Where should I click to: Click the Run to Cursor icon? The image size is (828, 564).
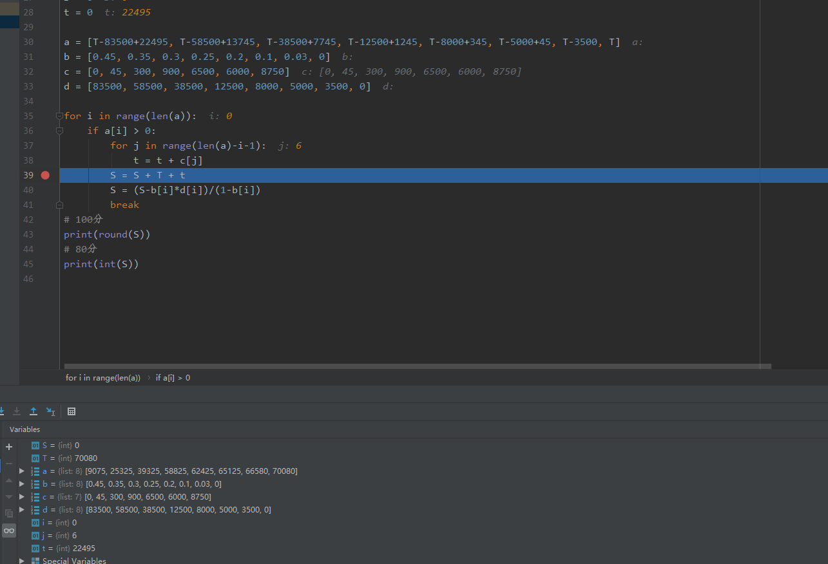tap(50, 411)
